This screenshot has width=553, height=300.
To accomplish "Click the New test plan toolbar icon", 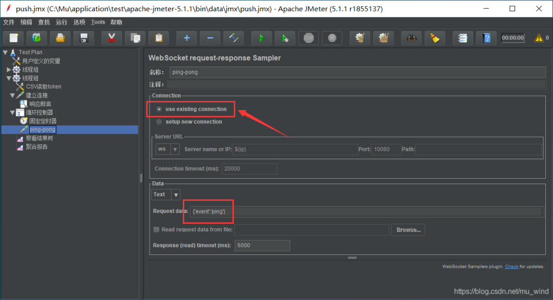I will pyautogui.click(x=14, y=38).
